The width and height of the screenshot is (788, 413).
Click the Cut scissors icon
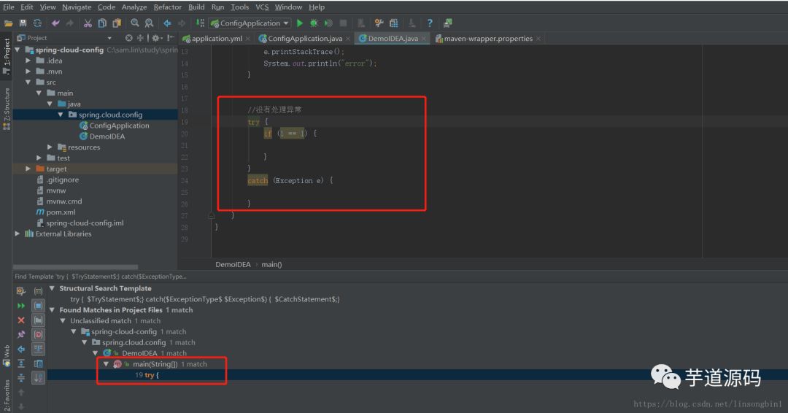88,23
